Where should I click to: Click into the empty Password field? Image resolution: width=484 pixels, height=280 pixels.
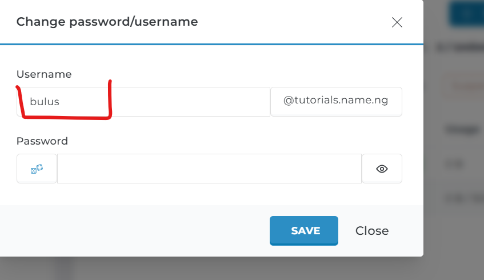(209, 169)
